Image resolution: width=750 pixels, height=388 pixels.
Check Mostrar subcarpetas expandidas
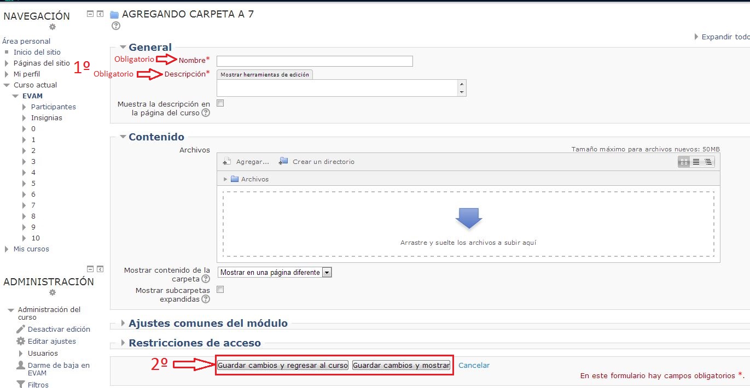pyautogui.click(x=220, y=289)
